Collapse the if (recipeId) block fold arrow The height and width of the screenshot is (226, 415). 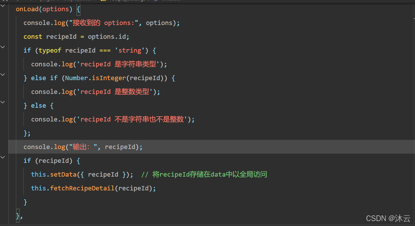pyautogui.click(x=3, y=157)
